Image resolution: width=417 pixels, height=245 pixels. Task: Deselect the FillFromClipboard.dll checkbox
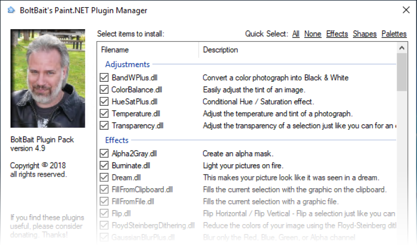point(104,190)
